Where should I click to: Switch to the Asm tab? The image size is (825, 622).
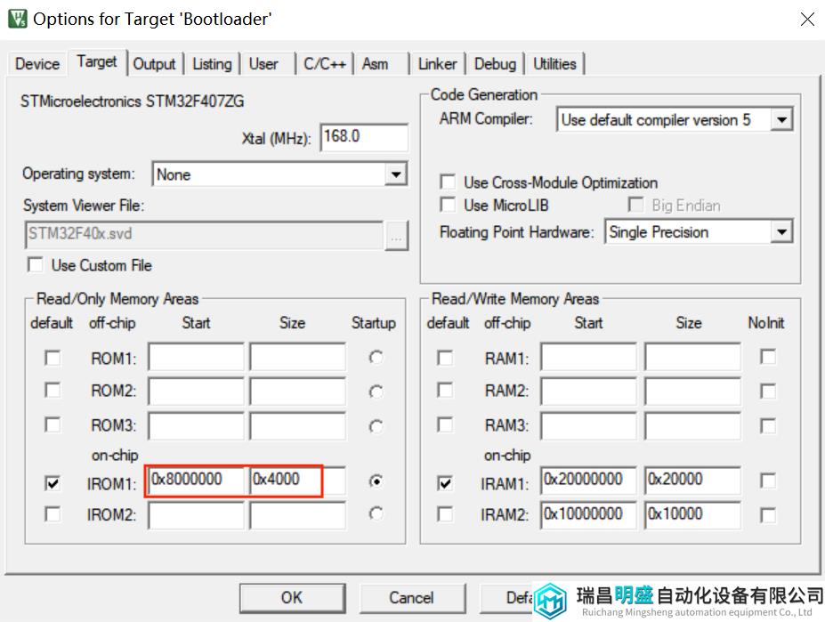pyautogui.click(x=375, y=64)
